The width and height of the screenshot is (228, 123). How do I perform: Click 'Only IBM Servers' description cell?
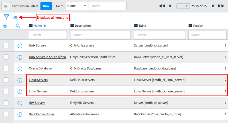[82, 103]
